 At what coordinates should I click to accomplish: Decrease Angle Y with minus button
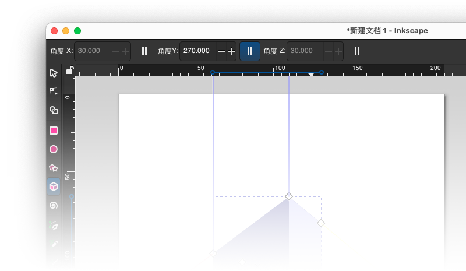pyautogui.click(x=221, y=51)
